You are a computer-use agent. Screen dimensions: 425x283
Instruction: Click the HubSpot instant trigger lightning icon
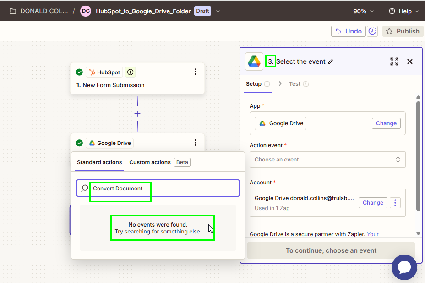click(x=131, y=72)
